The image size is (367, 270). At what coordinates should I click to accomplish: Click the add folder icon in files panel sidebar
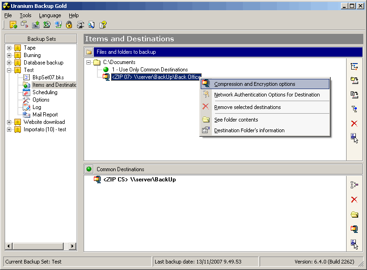[x=354, y=81]
